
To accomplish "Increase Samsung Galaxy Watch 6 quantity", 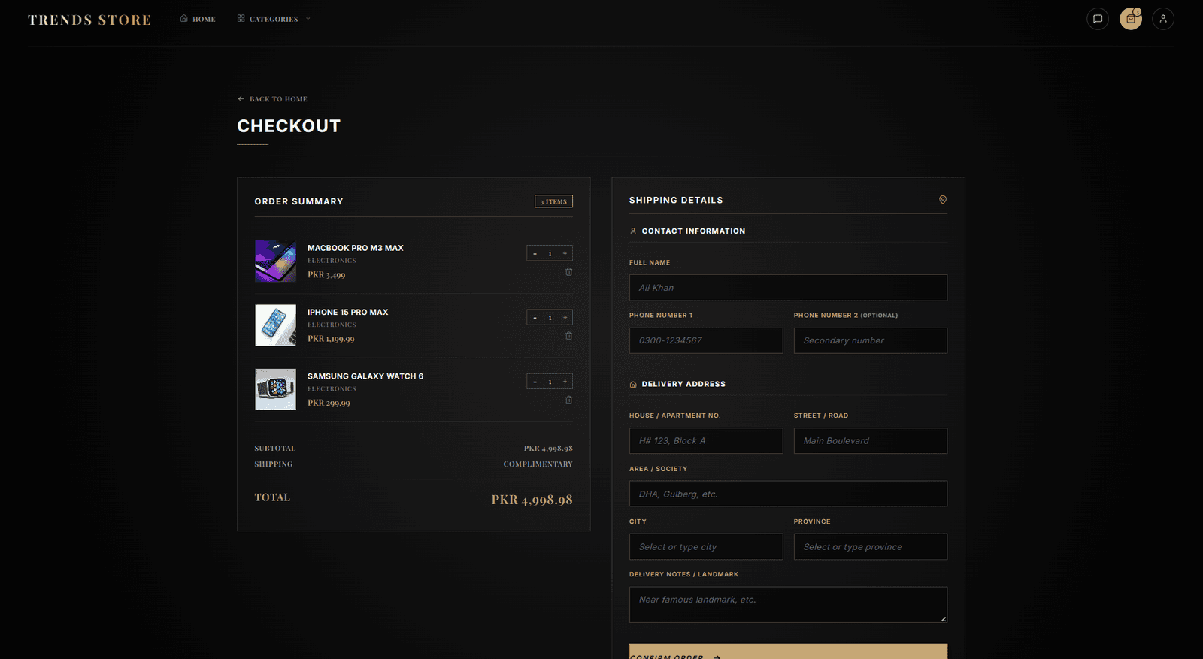I will click(565, 381).
